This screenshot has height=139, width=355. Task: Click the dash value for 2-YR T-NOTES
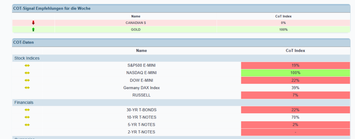click(295, 132)
